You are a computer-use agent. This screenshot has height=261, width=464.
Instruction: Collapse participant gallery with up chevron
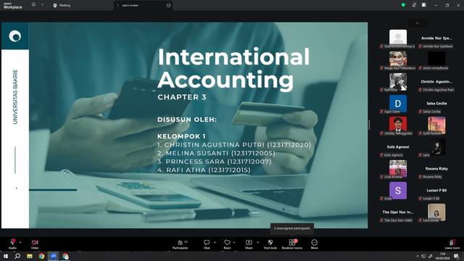418,23
